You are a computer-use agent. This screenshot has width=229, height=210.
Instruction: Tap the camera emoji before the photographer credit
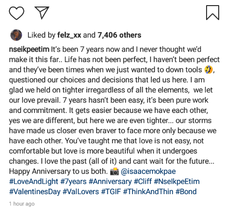(114, 171)
